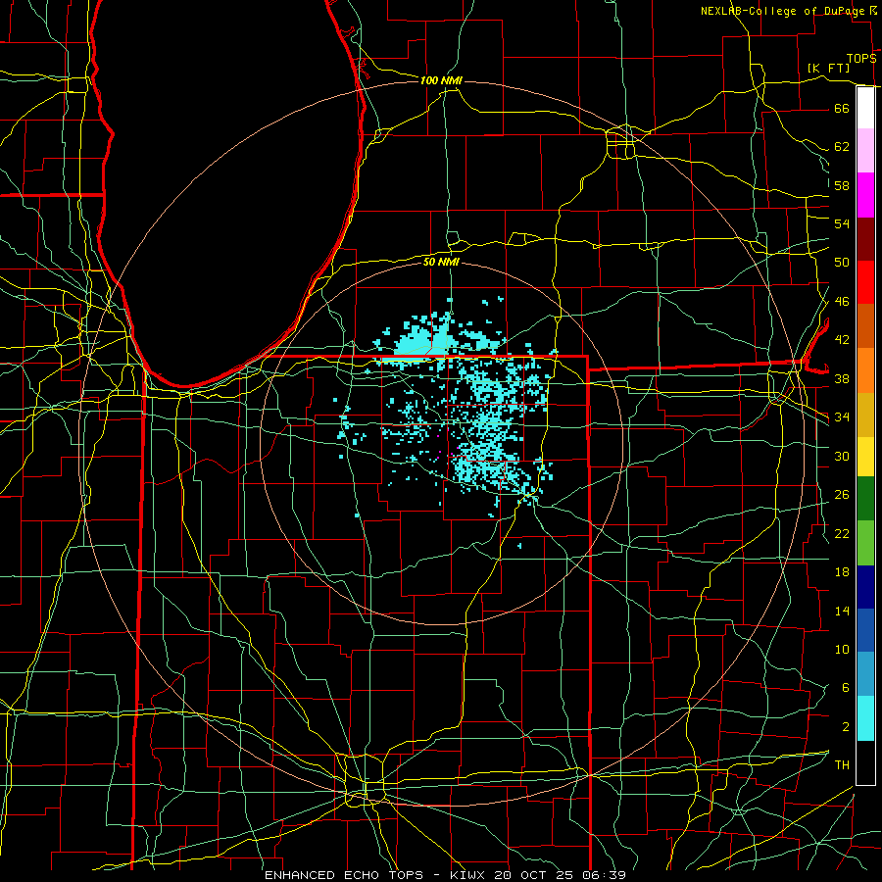Click the medium blue swatch between 10 and 14
The height and width of the screenshot is (882, 882).
tap(865, 630)
